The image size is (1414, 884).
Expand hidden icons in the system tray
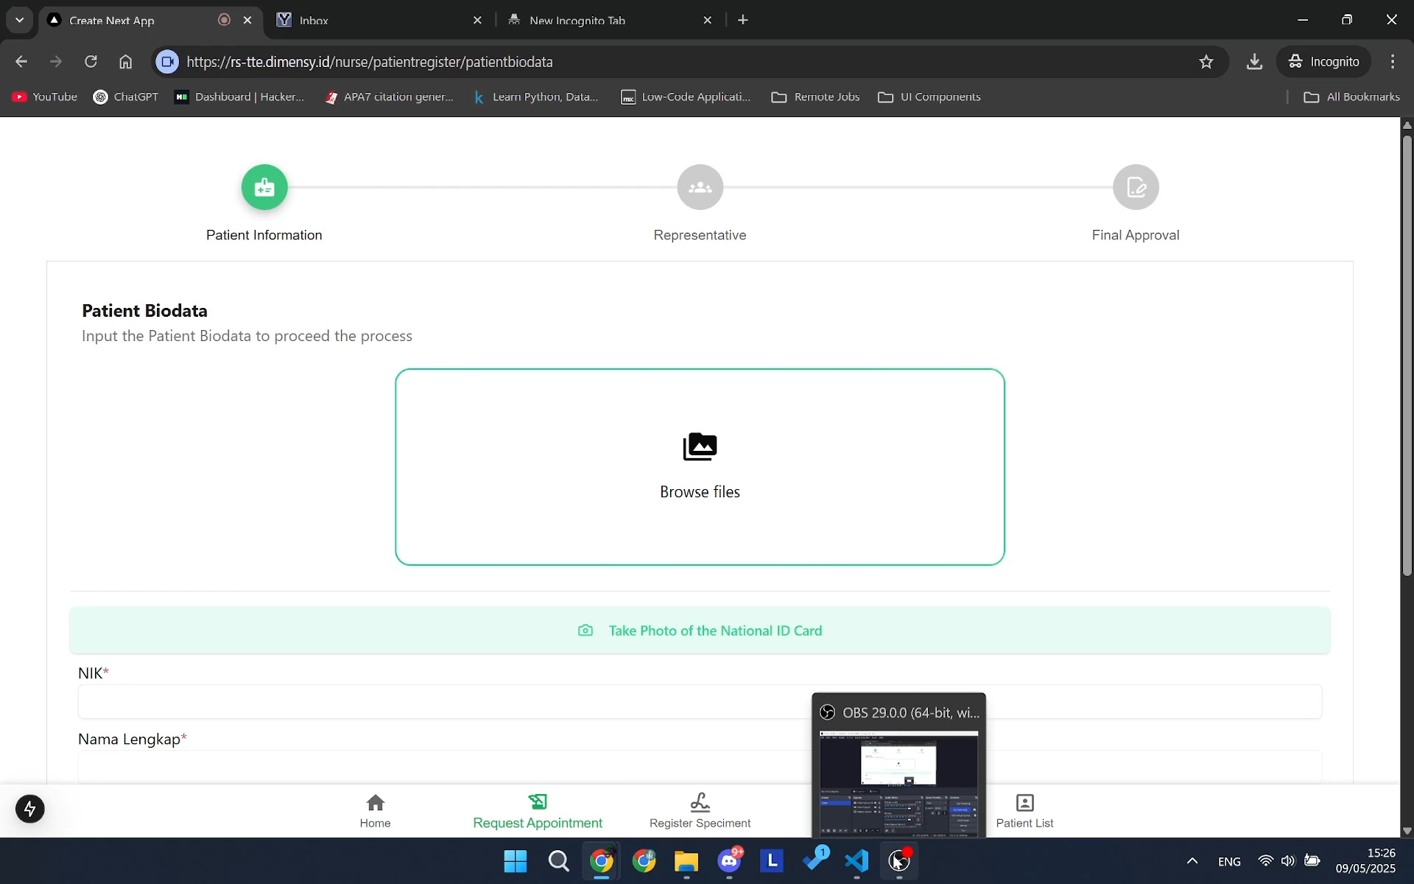1192,861
